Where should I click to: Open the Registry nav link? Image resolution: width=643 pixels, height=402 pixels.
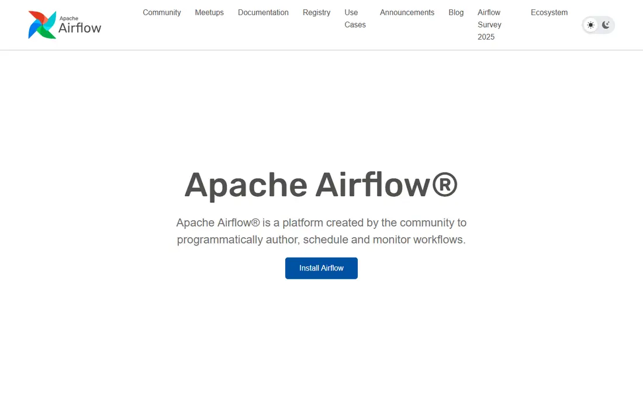tap(317, 13)
